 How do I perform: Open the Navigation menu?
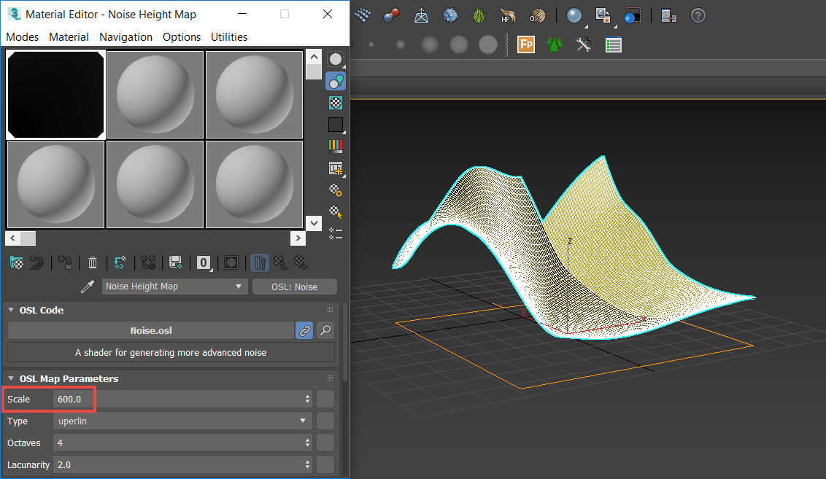126,36
